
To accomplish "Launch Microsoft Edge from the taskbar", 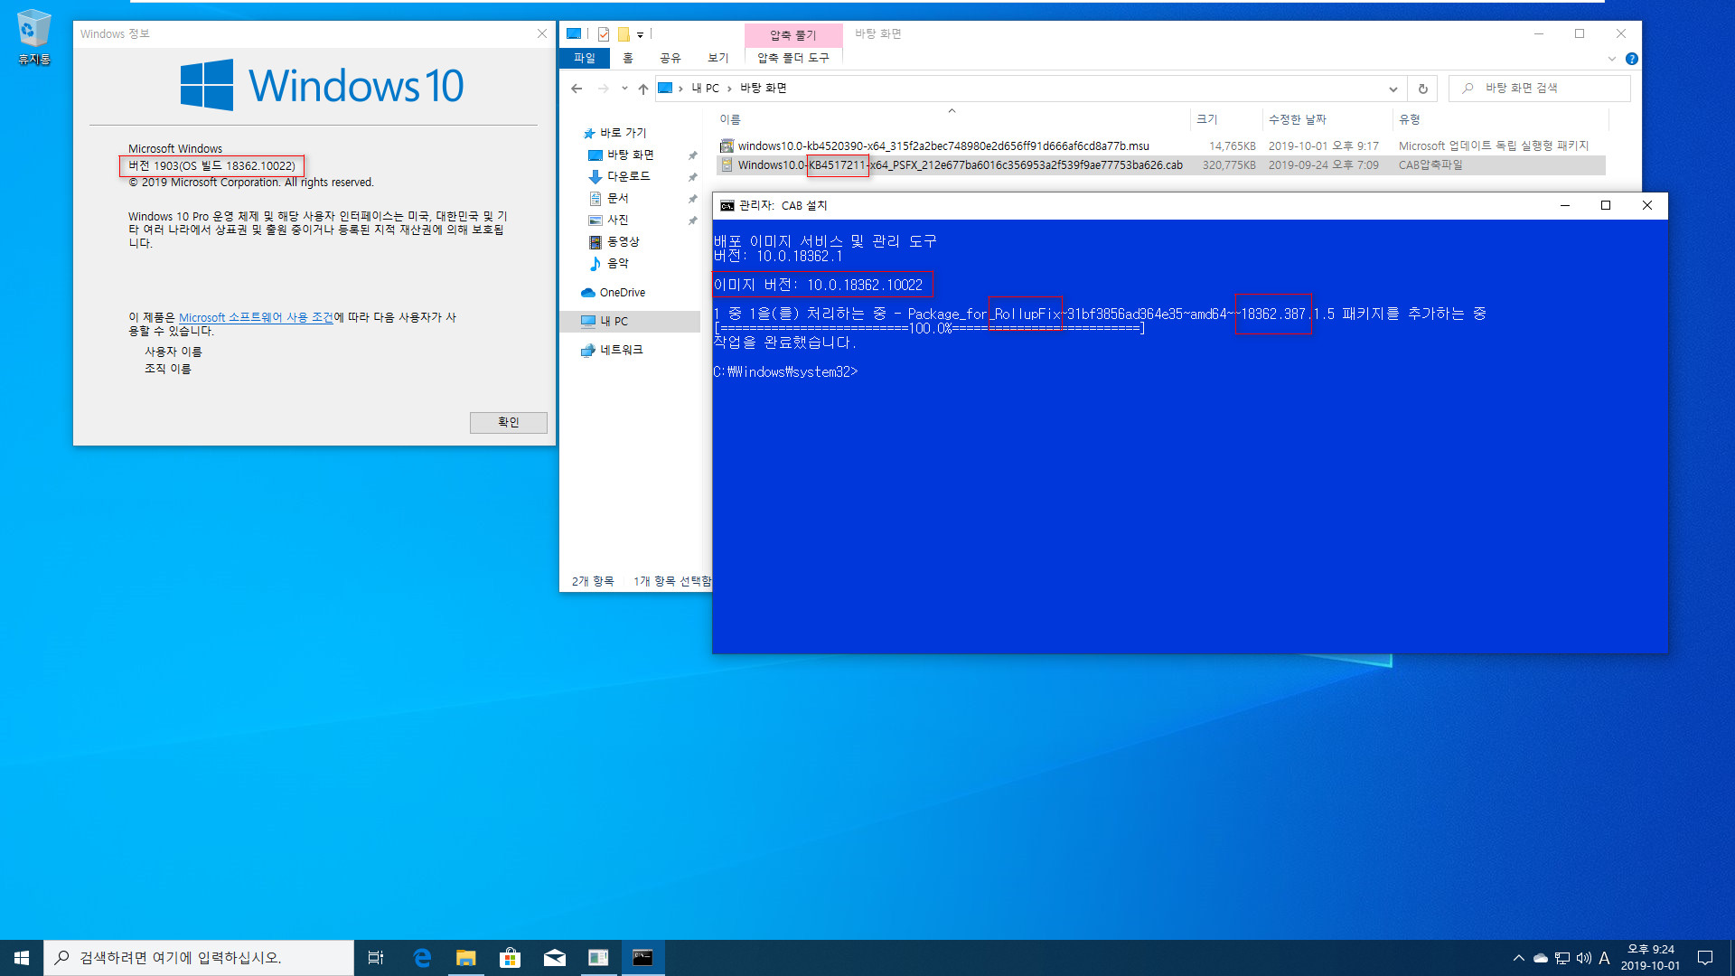I will [x=422, y=958].
